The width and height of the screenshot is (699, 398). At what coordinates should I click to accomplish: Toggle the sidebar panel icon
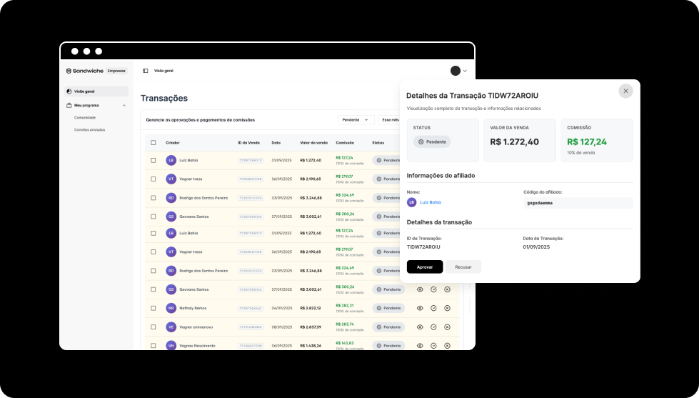(x=146, y=71)
